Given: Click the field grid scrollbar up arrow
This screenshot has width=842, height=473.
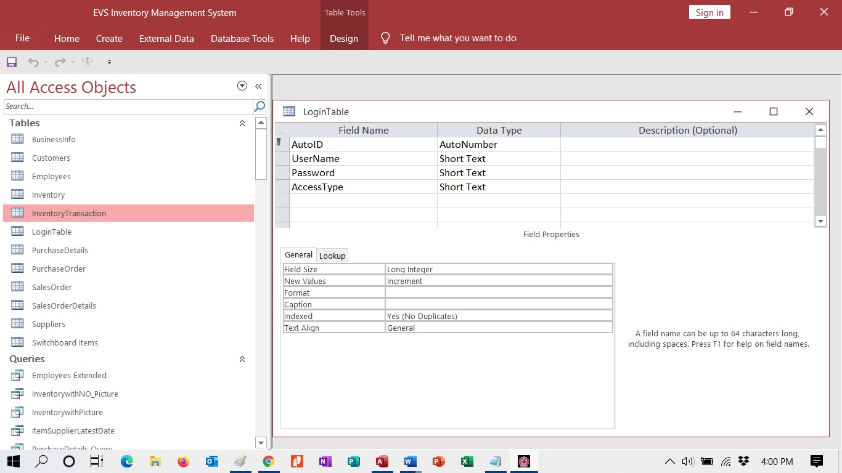Looking at the screenshot, I should point(820,130).
